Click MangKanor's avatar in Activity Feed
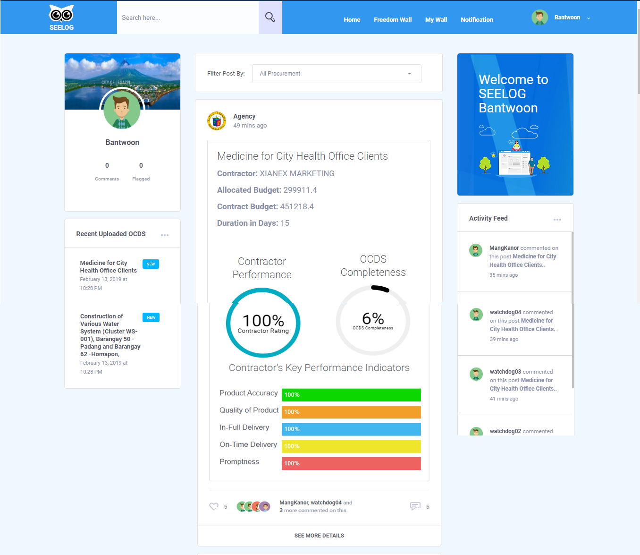 point(476,250)
